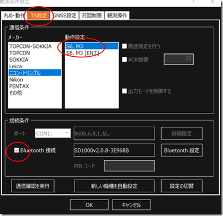223x216 pixels.
Task: Choose S6、M3 [ENT] operation setting
Action: (x=92, y=53)
